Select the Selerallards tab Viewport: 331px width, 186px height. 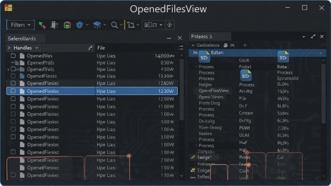point(25,39)
